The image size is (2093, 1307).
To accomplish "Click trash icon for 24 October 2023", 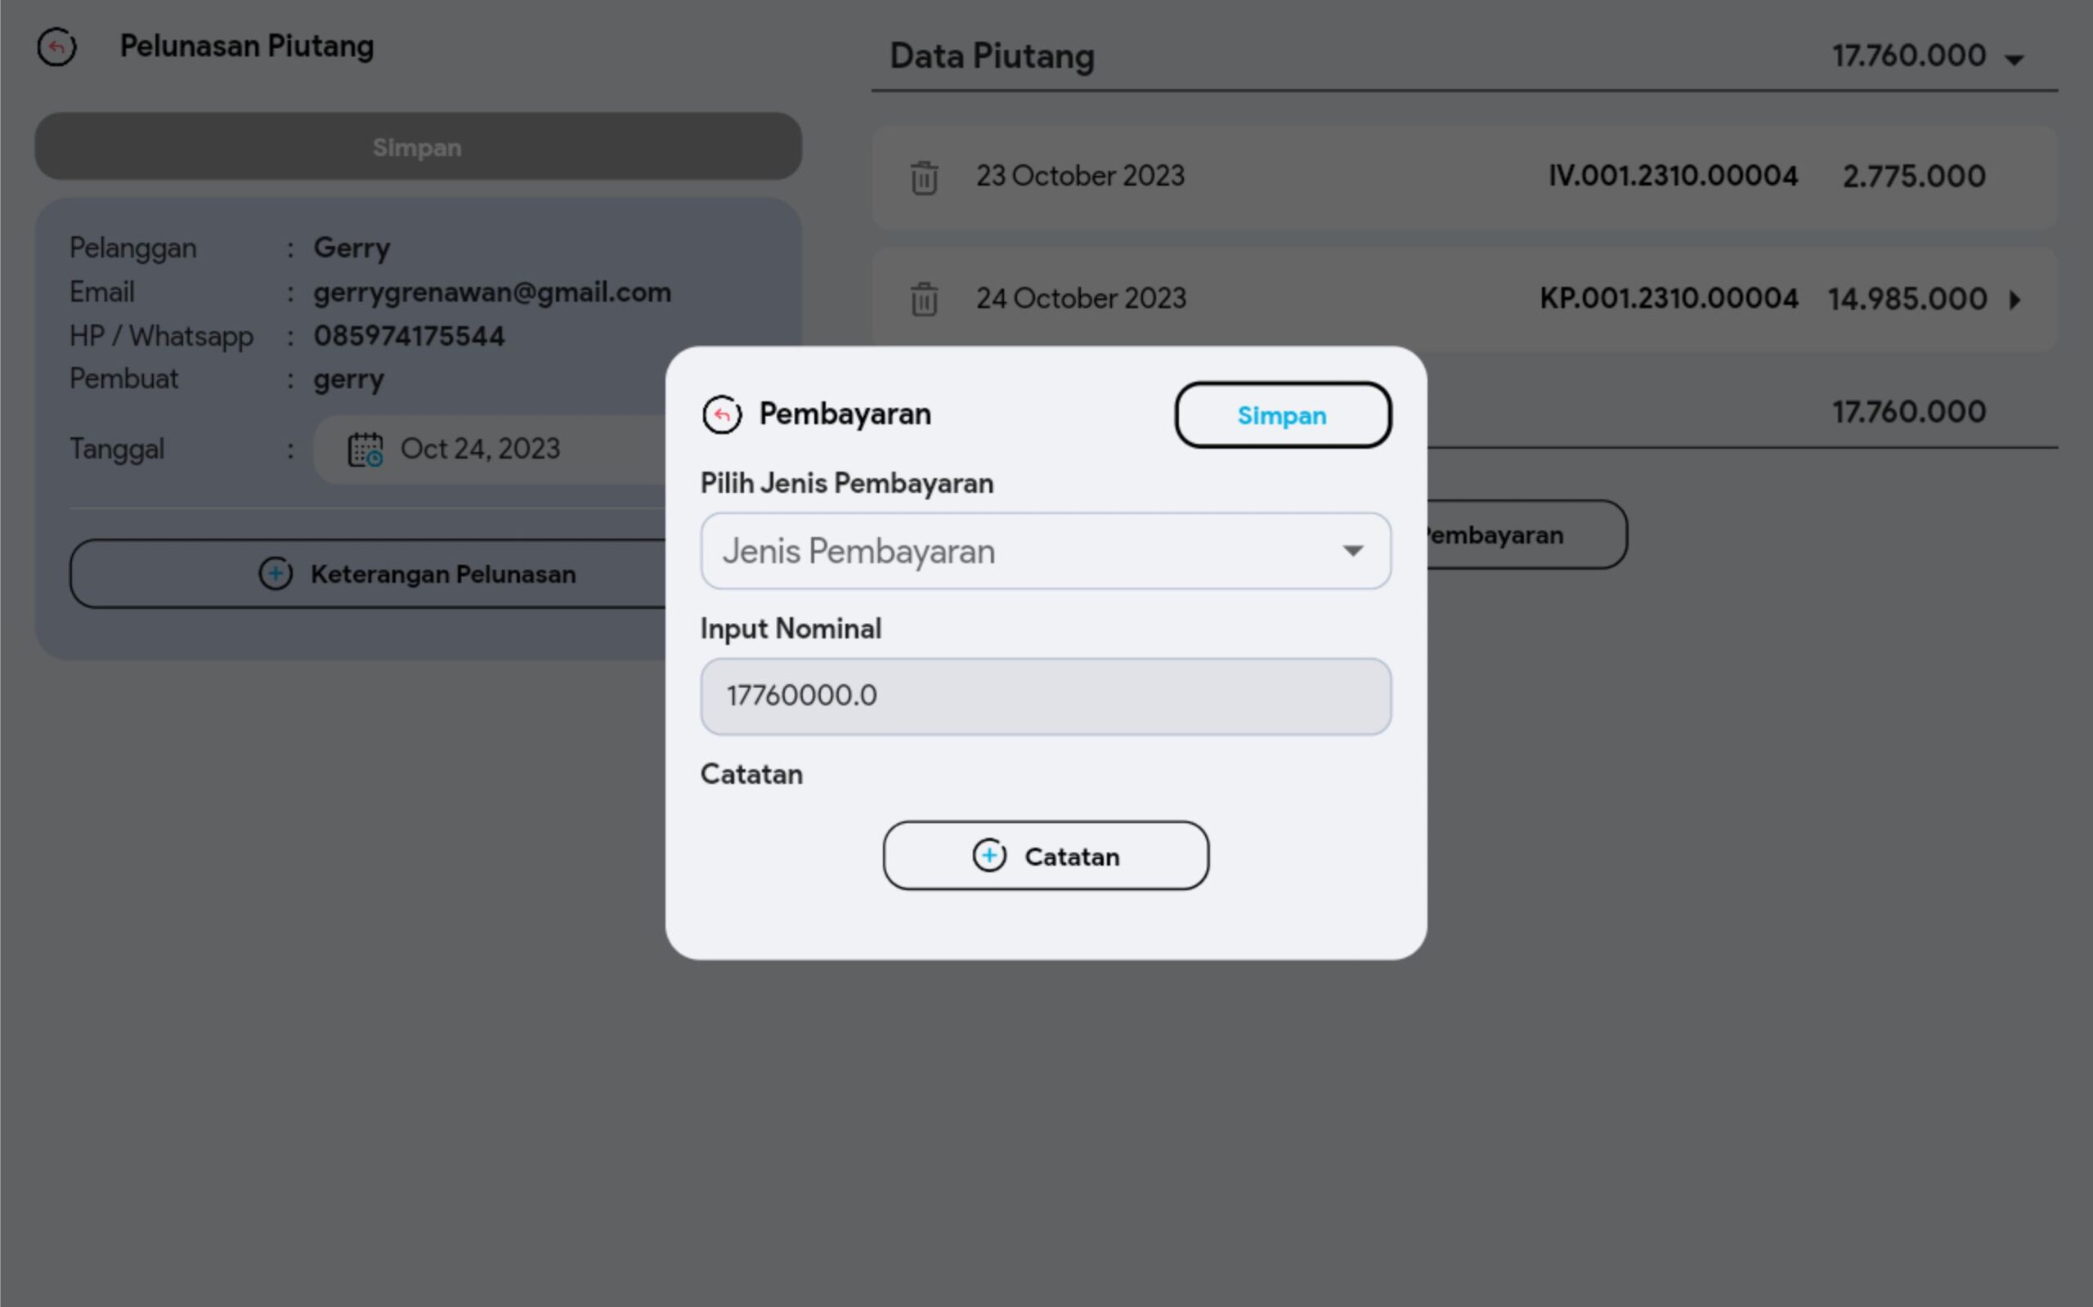I will pyautogui.click(x=923, y=300).
